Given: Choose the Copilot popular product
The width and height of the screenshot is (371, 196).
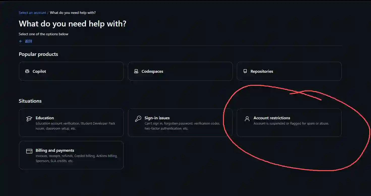Looking at the screenshot, I should (71, 71).
